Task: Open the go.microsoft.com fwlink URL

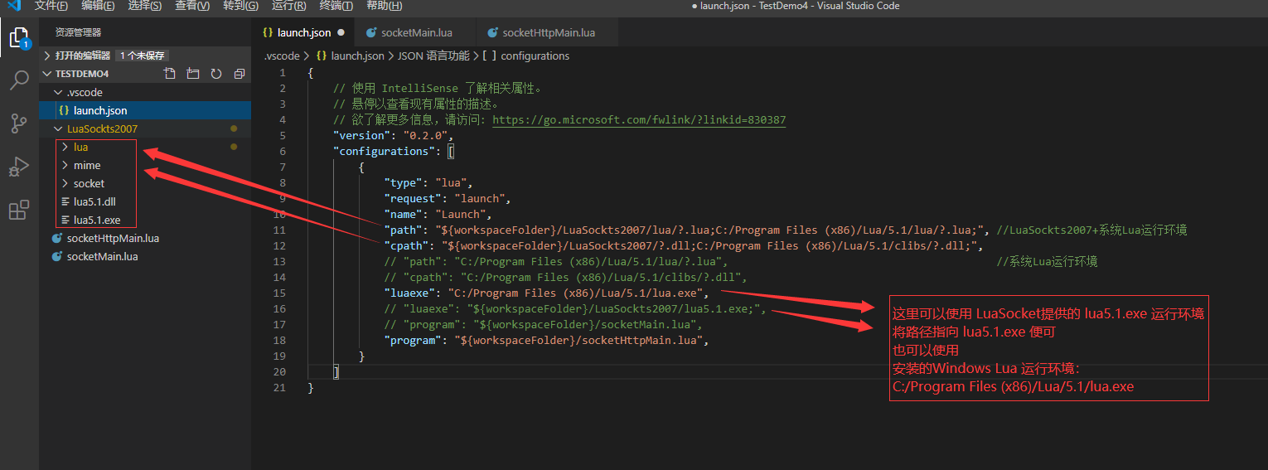Action: [x=639, y=119]
